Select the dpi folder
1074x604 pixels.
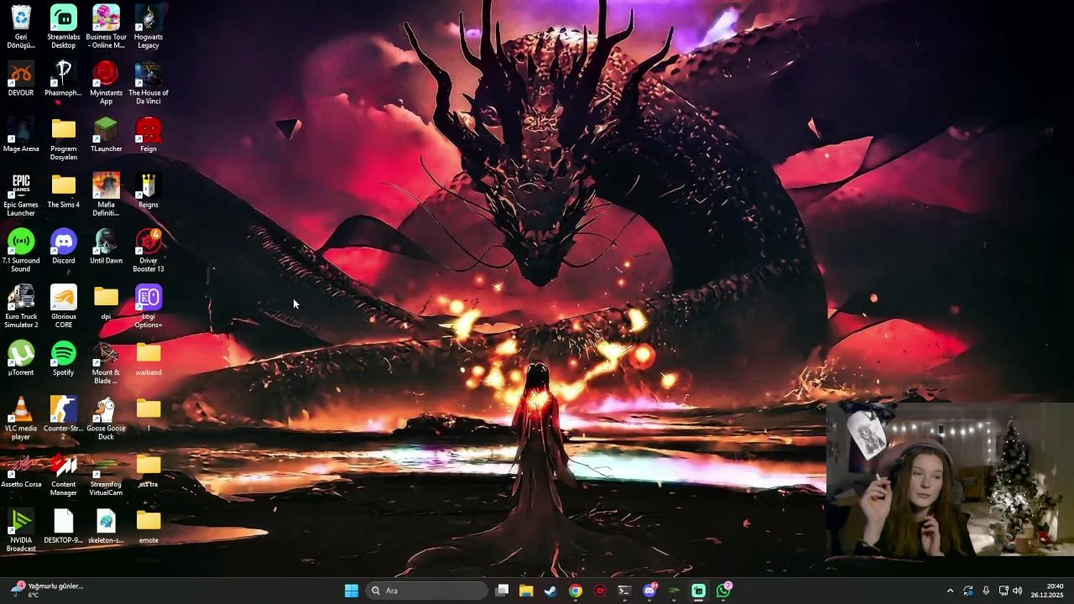[106, 303]
